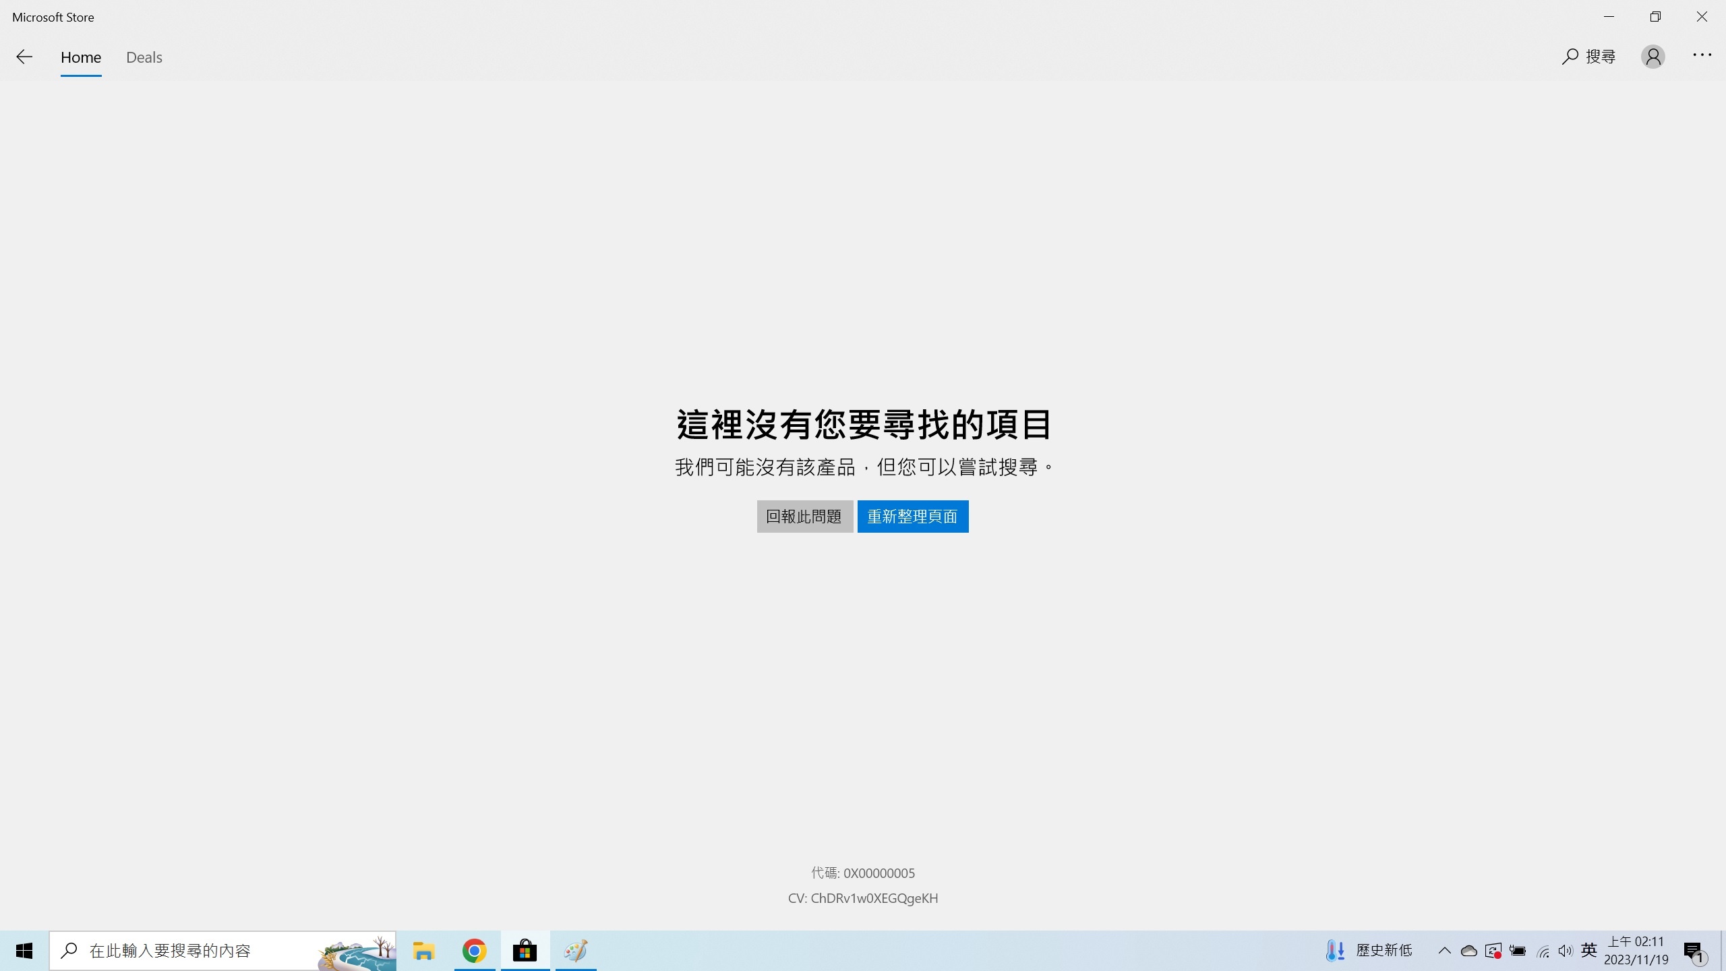The image size is (1726, 971).
Task: Open the Paint app taskbar icon
Action: click(x=575, y=951)
